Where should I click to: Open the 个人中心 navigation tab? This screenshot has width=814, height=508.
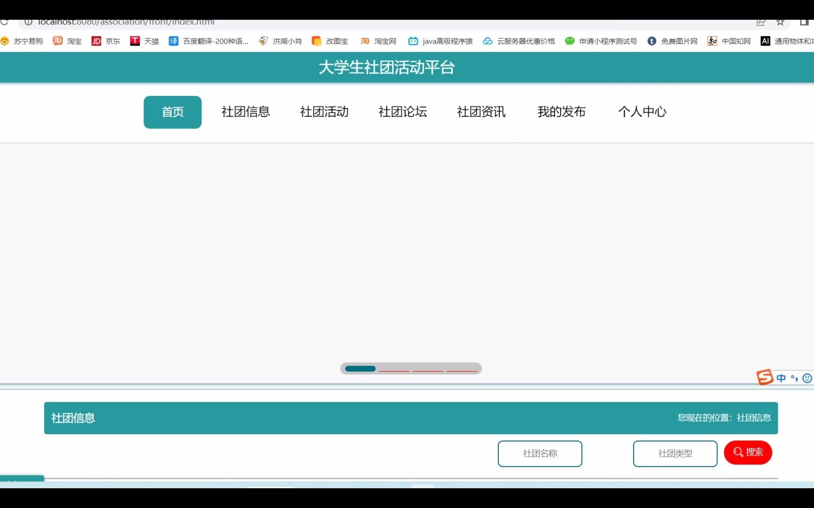pyautogui.click(x=642, y=112)
